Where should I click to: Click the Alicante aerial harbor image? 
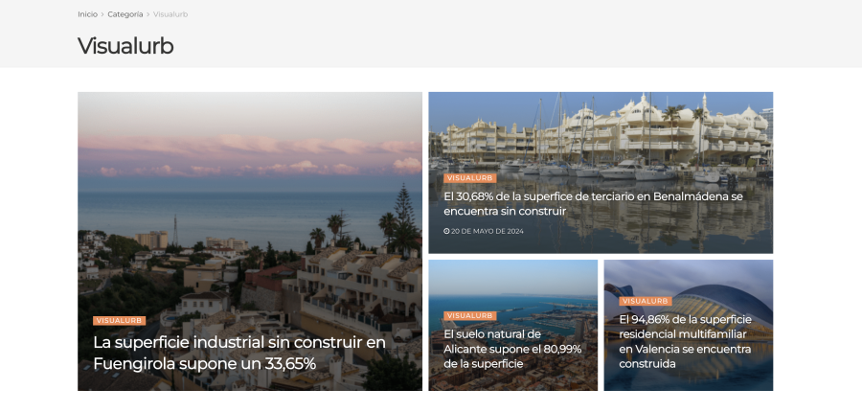point(513,286)
